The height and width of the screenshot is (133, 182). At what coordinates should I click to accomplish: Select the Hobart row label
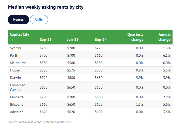[x=15, y=70]
